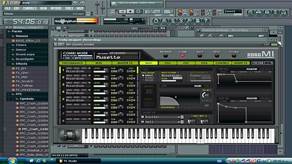Click the Fruity wrapper plugin options icon
The width and height of the screenshot is (292, 164).
pos(55,40)
